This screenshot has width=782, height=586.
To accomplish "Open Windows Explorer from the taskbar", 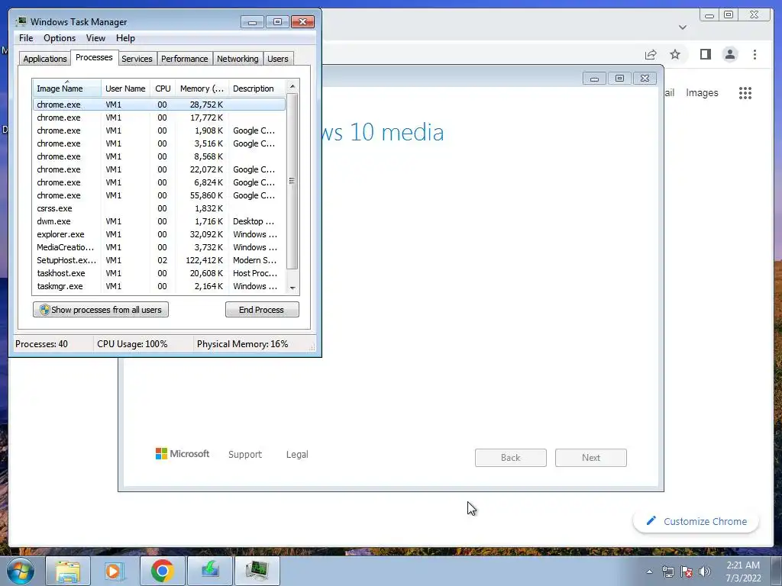I will tap(68, 571).
